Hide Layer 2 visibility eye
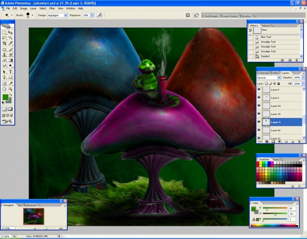Image resolution: width=307 pixels, height=239 pixels. click(259, 98)
